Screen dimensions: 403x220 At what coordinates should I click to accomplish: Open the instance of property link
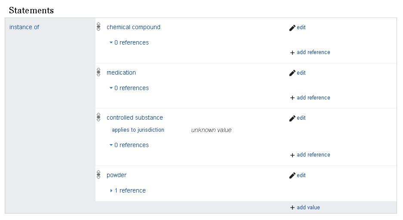(24, 27)
